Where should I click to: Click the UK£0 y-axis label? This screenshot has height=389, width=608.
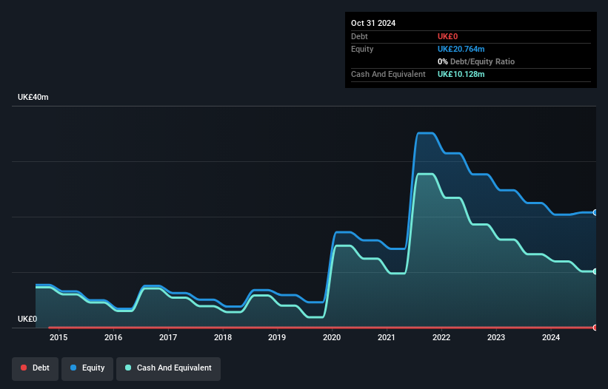[27, 319]
